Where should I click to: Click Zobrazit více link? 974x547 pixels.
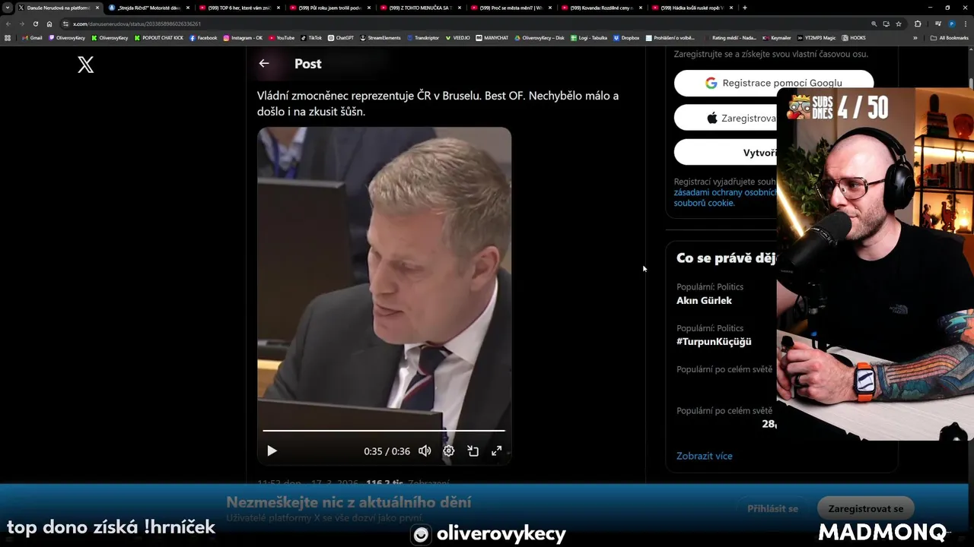click(x=705, y=456)
